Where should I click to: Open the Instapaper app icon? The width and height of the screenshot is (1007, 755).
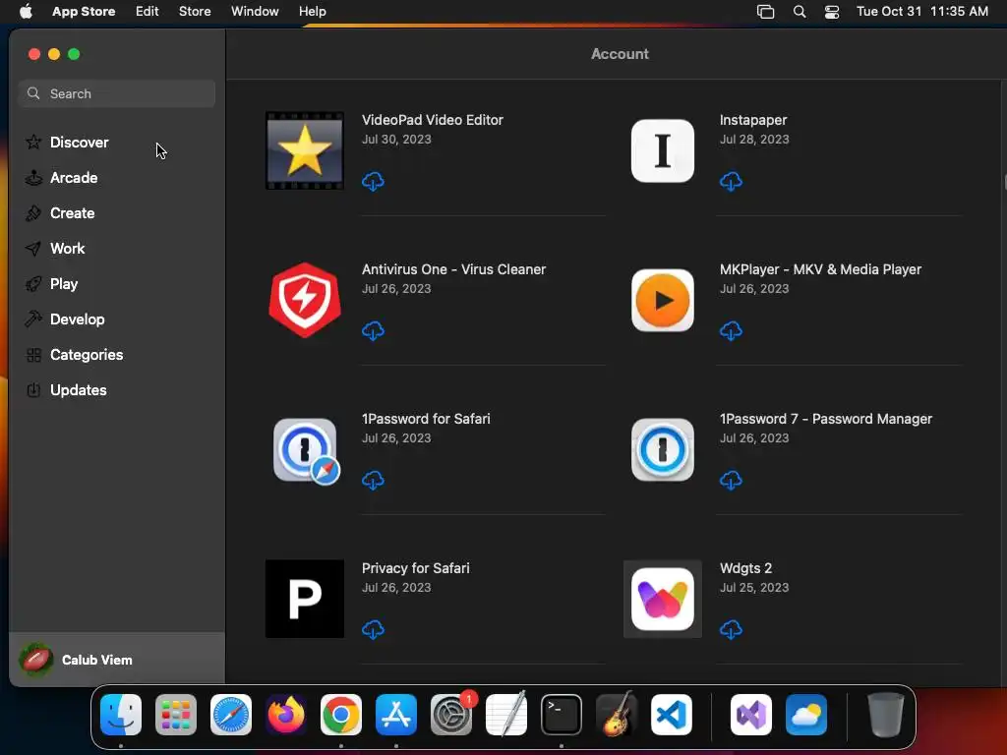click(662, 150)
